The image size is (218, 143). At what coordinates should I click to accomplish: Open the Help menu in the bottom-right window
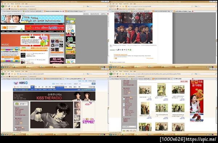click(x=135, y=71)
